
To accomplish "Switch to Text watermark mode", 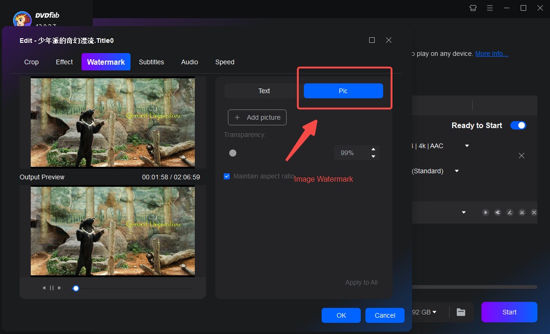I will tap(264, 91).
